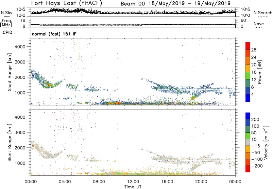This screenshot has width=272, height=189.
Task: Click the orange echo patch near 19:00 in power panel
Action: [192, 99]
